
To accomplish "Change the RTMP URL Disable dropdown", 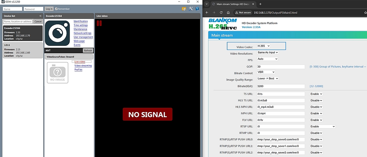I will pyautogui.click(x=316, y=133).
